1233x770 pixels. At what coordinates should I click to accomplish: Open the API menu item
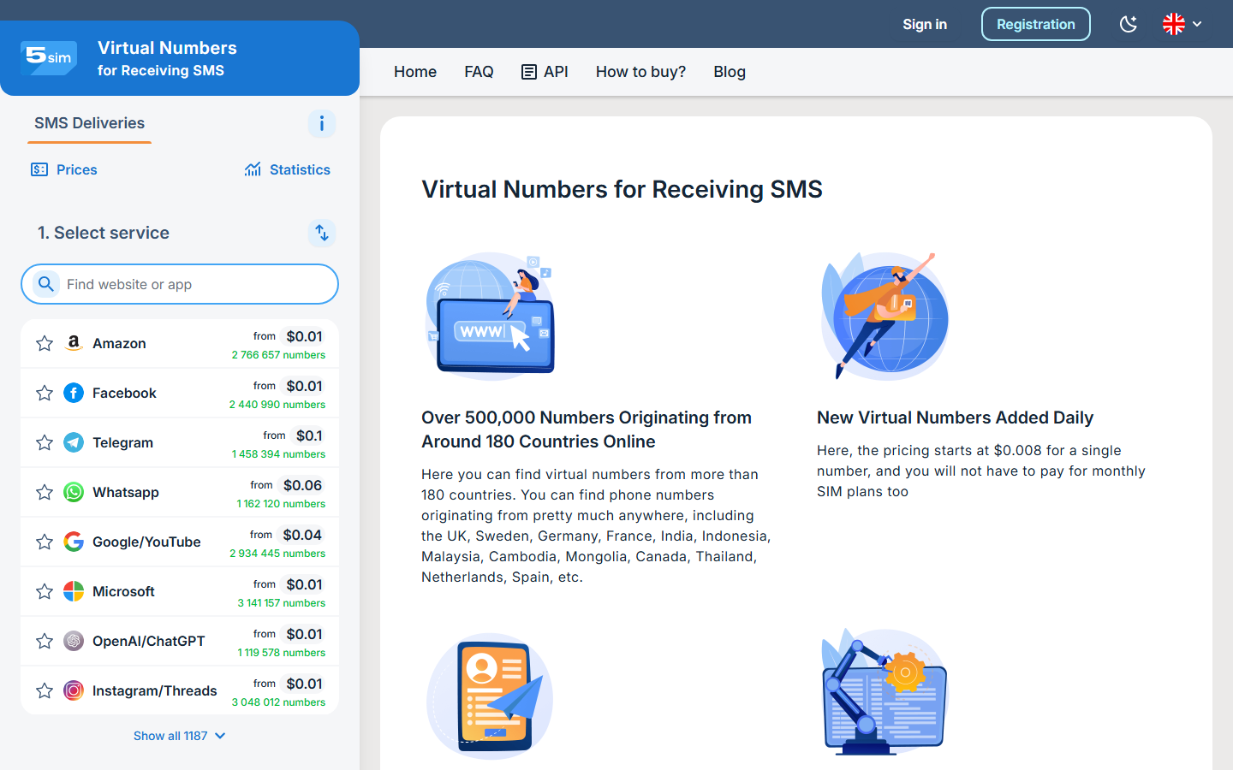545,72
